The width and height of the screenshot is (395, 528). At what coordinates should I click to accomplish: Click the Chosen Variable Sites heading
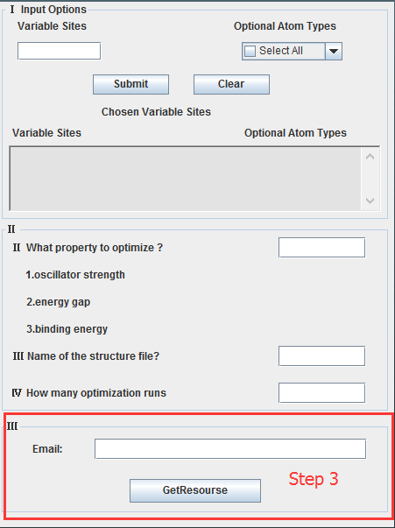coord(156,112)
